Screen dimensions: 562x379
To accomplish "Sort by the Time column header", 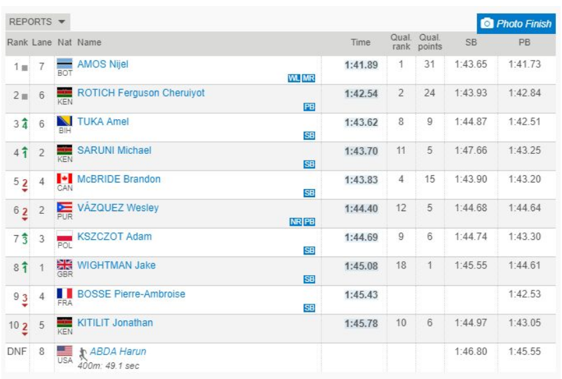I will (360, 43).
